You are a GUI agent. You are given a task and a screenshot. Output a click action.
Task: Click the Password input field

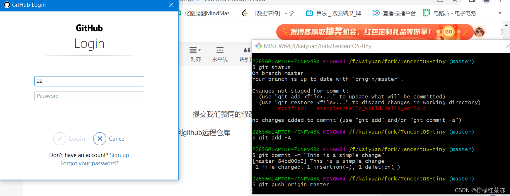(x=89, y=96)
